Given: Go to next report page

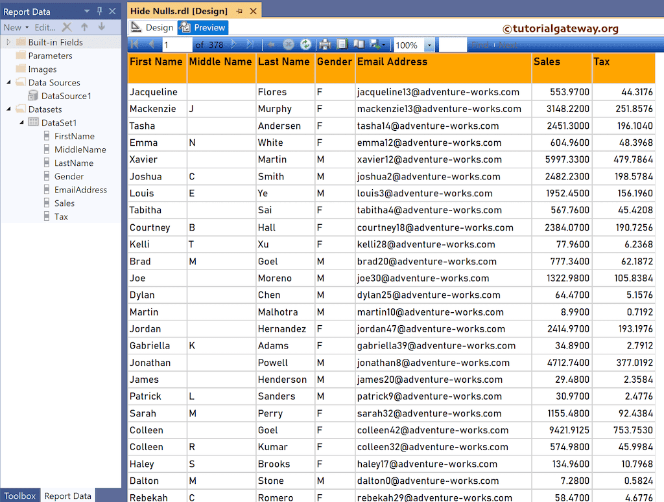Looking at the screenshot, I should [x=234, y=45].
